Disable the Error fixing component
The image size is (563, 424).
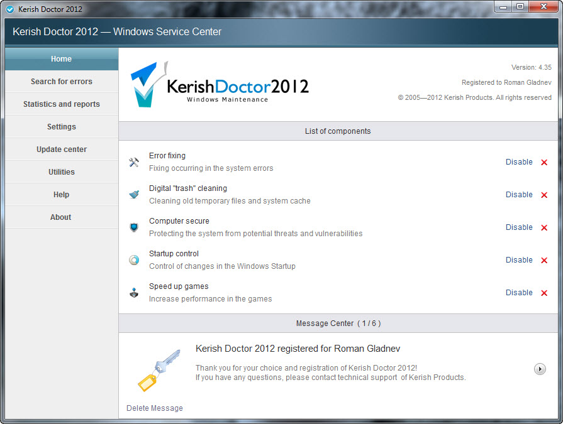click(x=519, y=162)
